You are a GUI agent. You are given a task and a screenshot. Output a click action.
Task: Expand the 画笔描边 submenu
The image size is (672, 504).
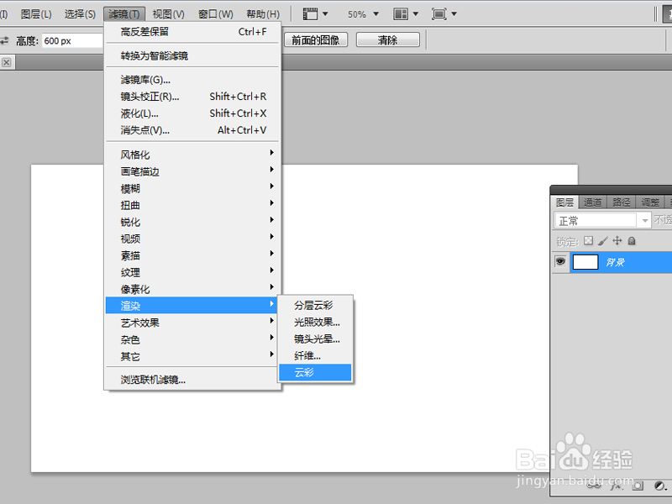click(x=193, y=171)
